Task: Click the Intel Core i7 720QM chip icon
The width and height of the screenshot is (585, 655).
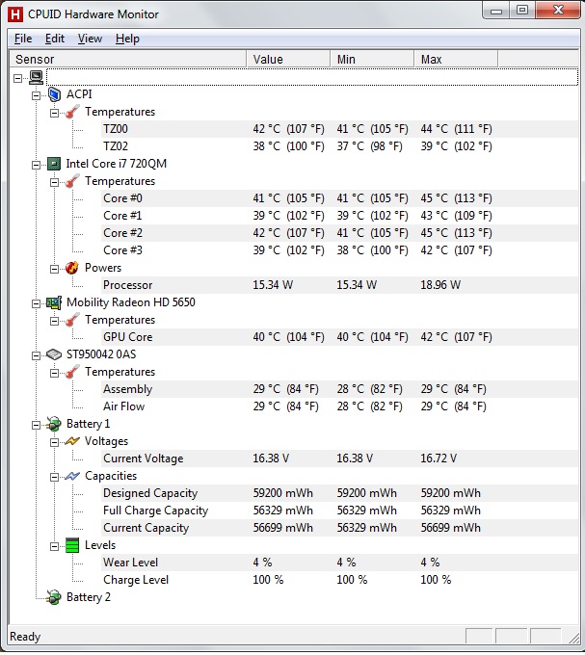Action: coord(54,164)
